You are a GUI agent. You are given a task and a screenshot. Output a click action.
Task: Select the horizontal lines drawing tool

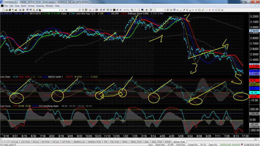pyautogui.click(x=171, y=10)
